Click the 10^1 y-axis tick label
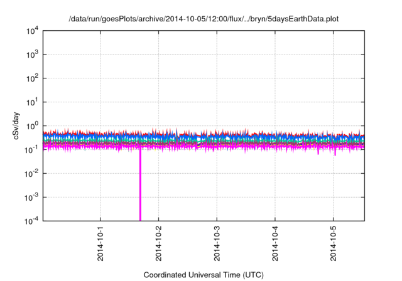This screenshot has width=402, height=281. (x=33, y=102)
